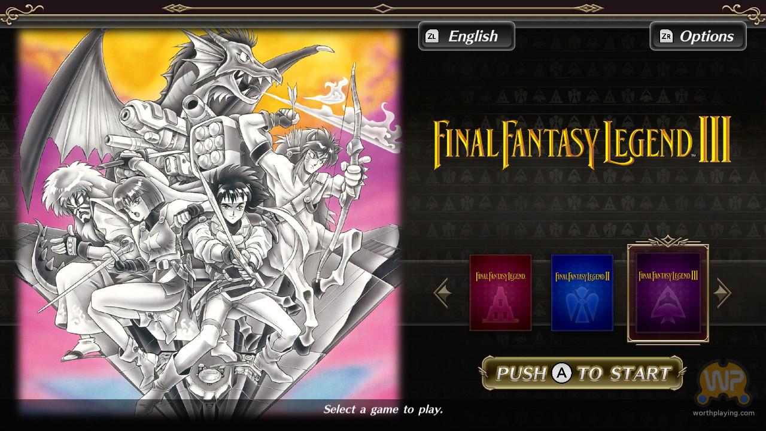Image resolution: width=766 pixels, height=431 pixels.
Task: Click the right carousel arrow
Action: 724,293
